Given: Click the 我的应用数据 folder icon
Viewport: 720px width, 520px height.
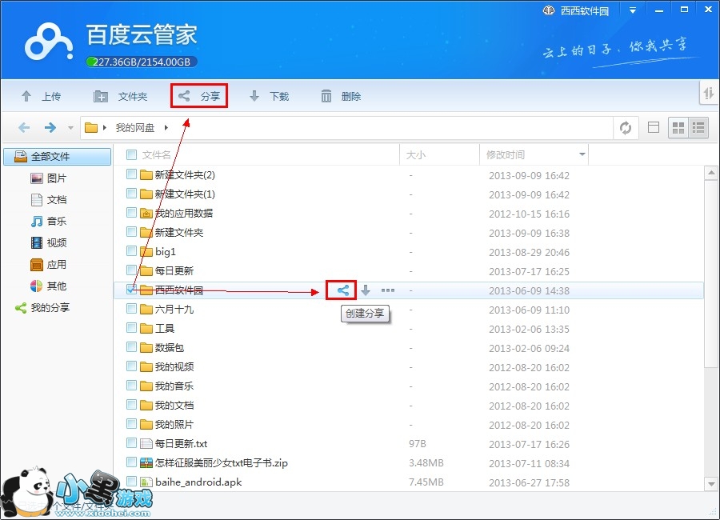Looking at the screenshot, I should pos(146,214).
